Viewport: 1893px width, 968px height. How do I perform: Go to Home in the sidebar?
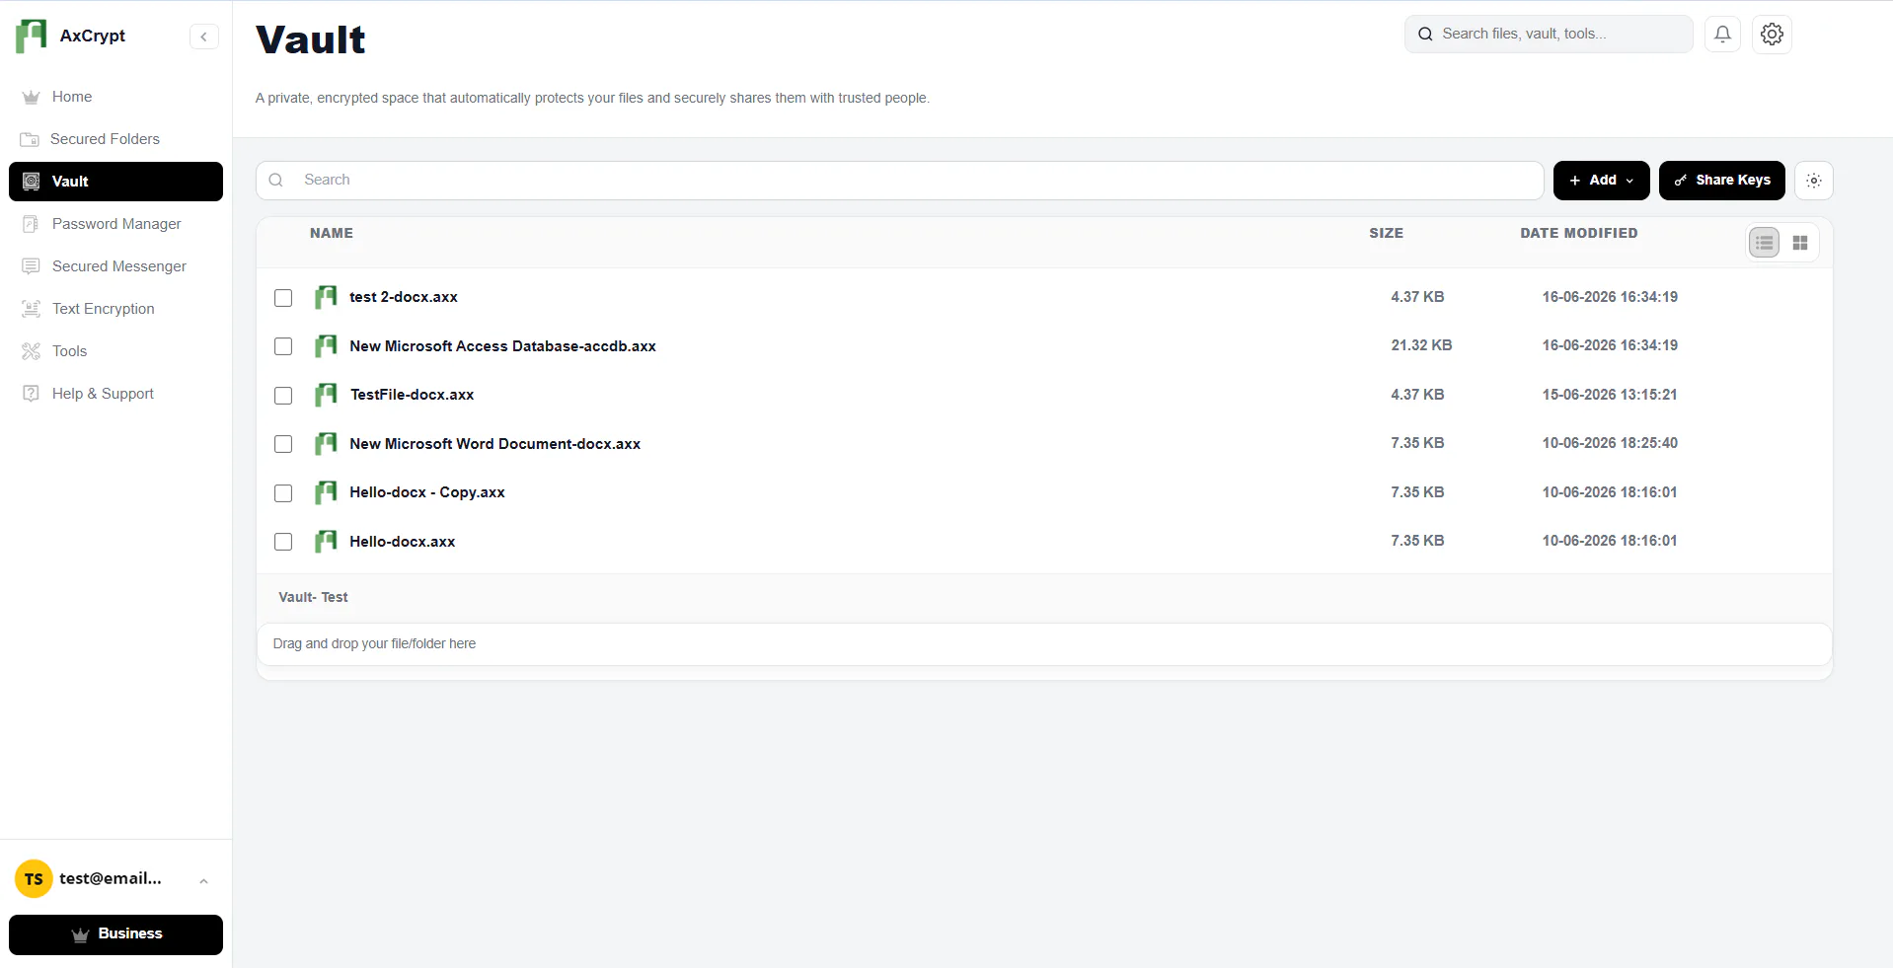[x=115, y=97]
